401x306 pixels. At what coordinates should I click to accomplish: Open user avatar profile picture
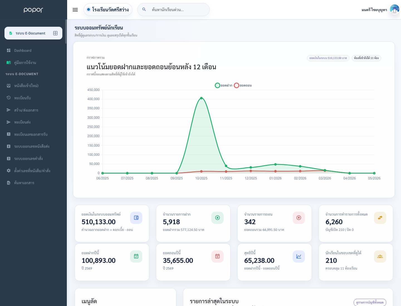394,9
